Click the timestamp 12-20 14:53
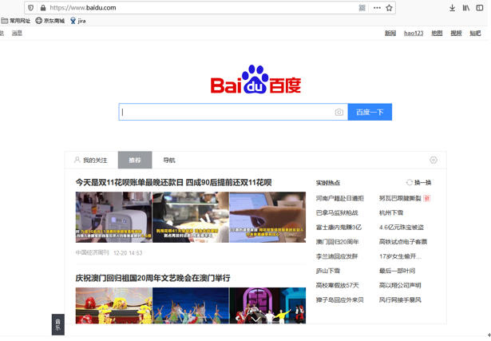This screenshot has width=491, height=341. [128, 252]
